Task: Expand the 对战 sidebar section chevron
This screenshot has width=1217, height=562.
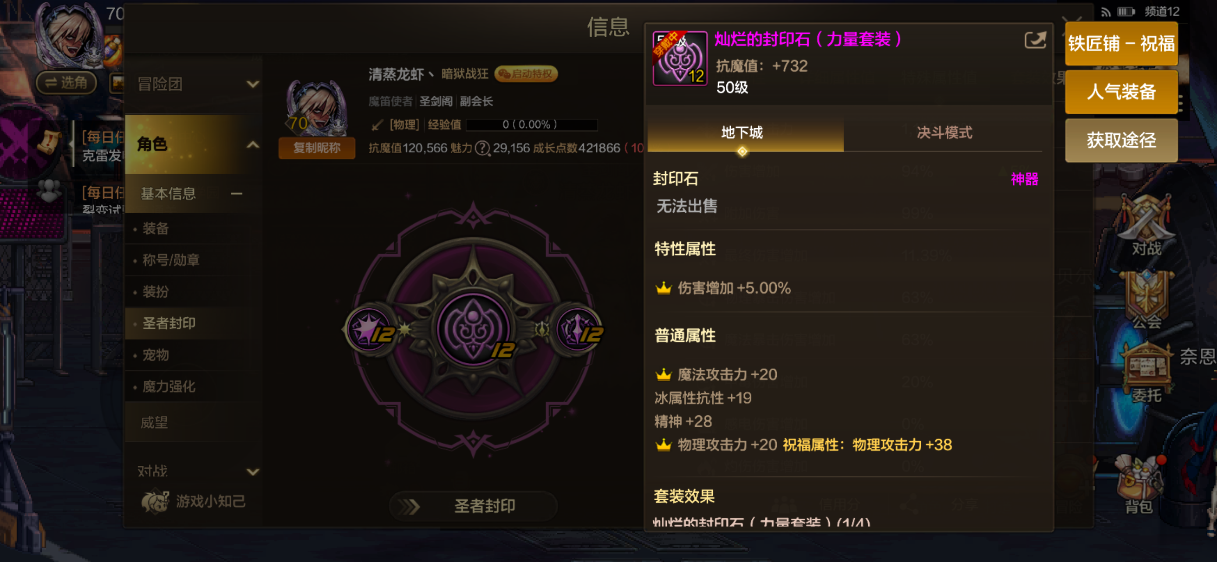Action: click(x=253, y=471)
